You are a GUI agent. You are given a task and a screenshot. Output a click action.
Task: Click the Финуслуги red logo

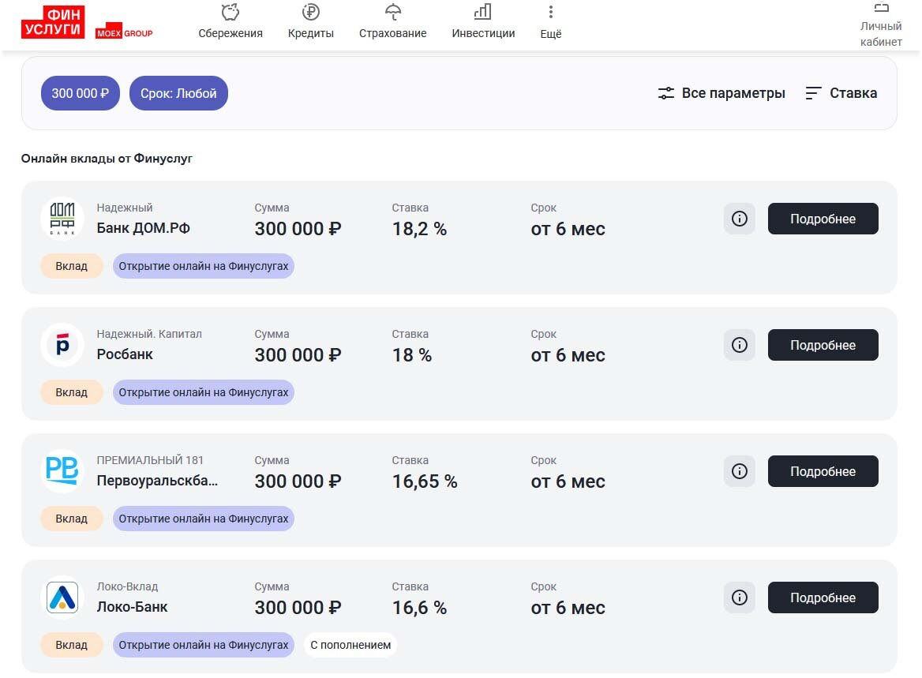tap(53, 22)
